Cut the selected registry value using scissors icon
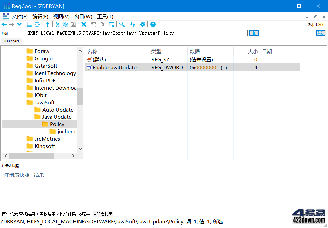This screenshot has width=328, height=228. pyautogui.click(x=57, y=24)
